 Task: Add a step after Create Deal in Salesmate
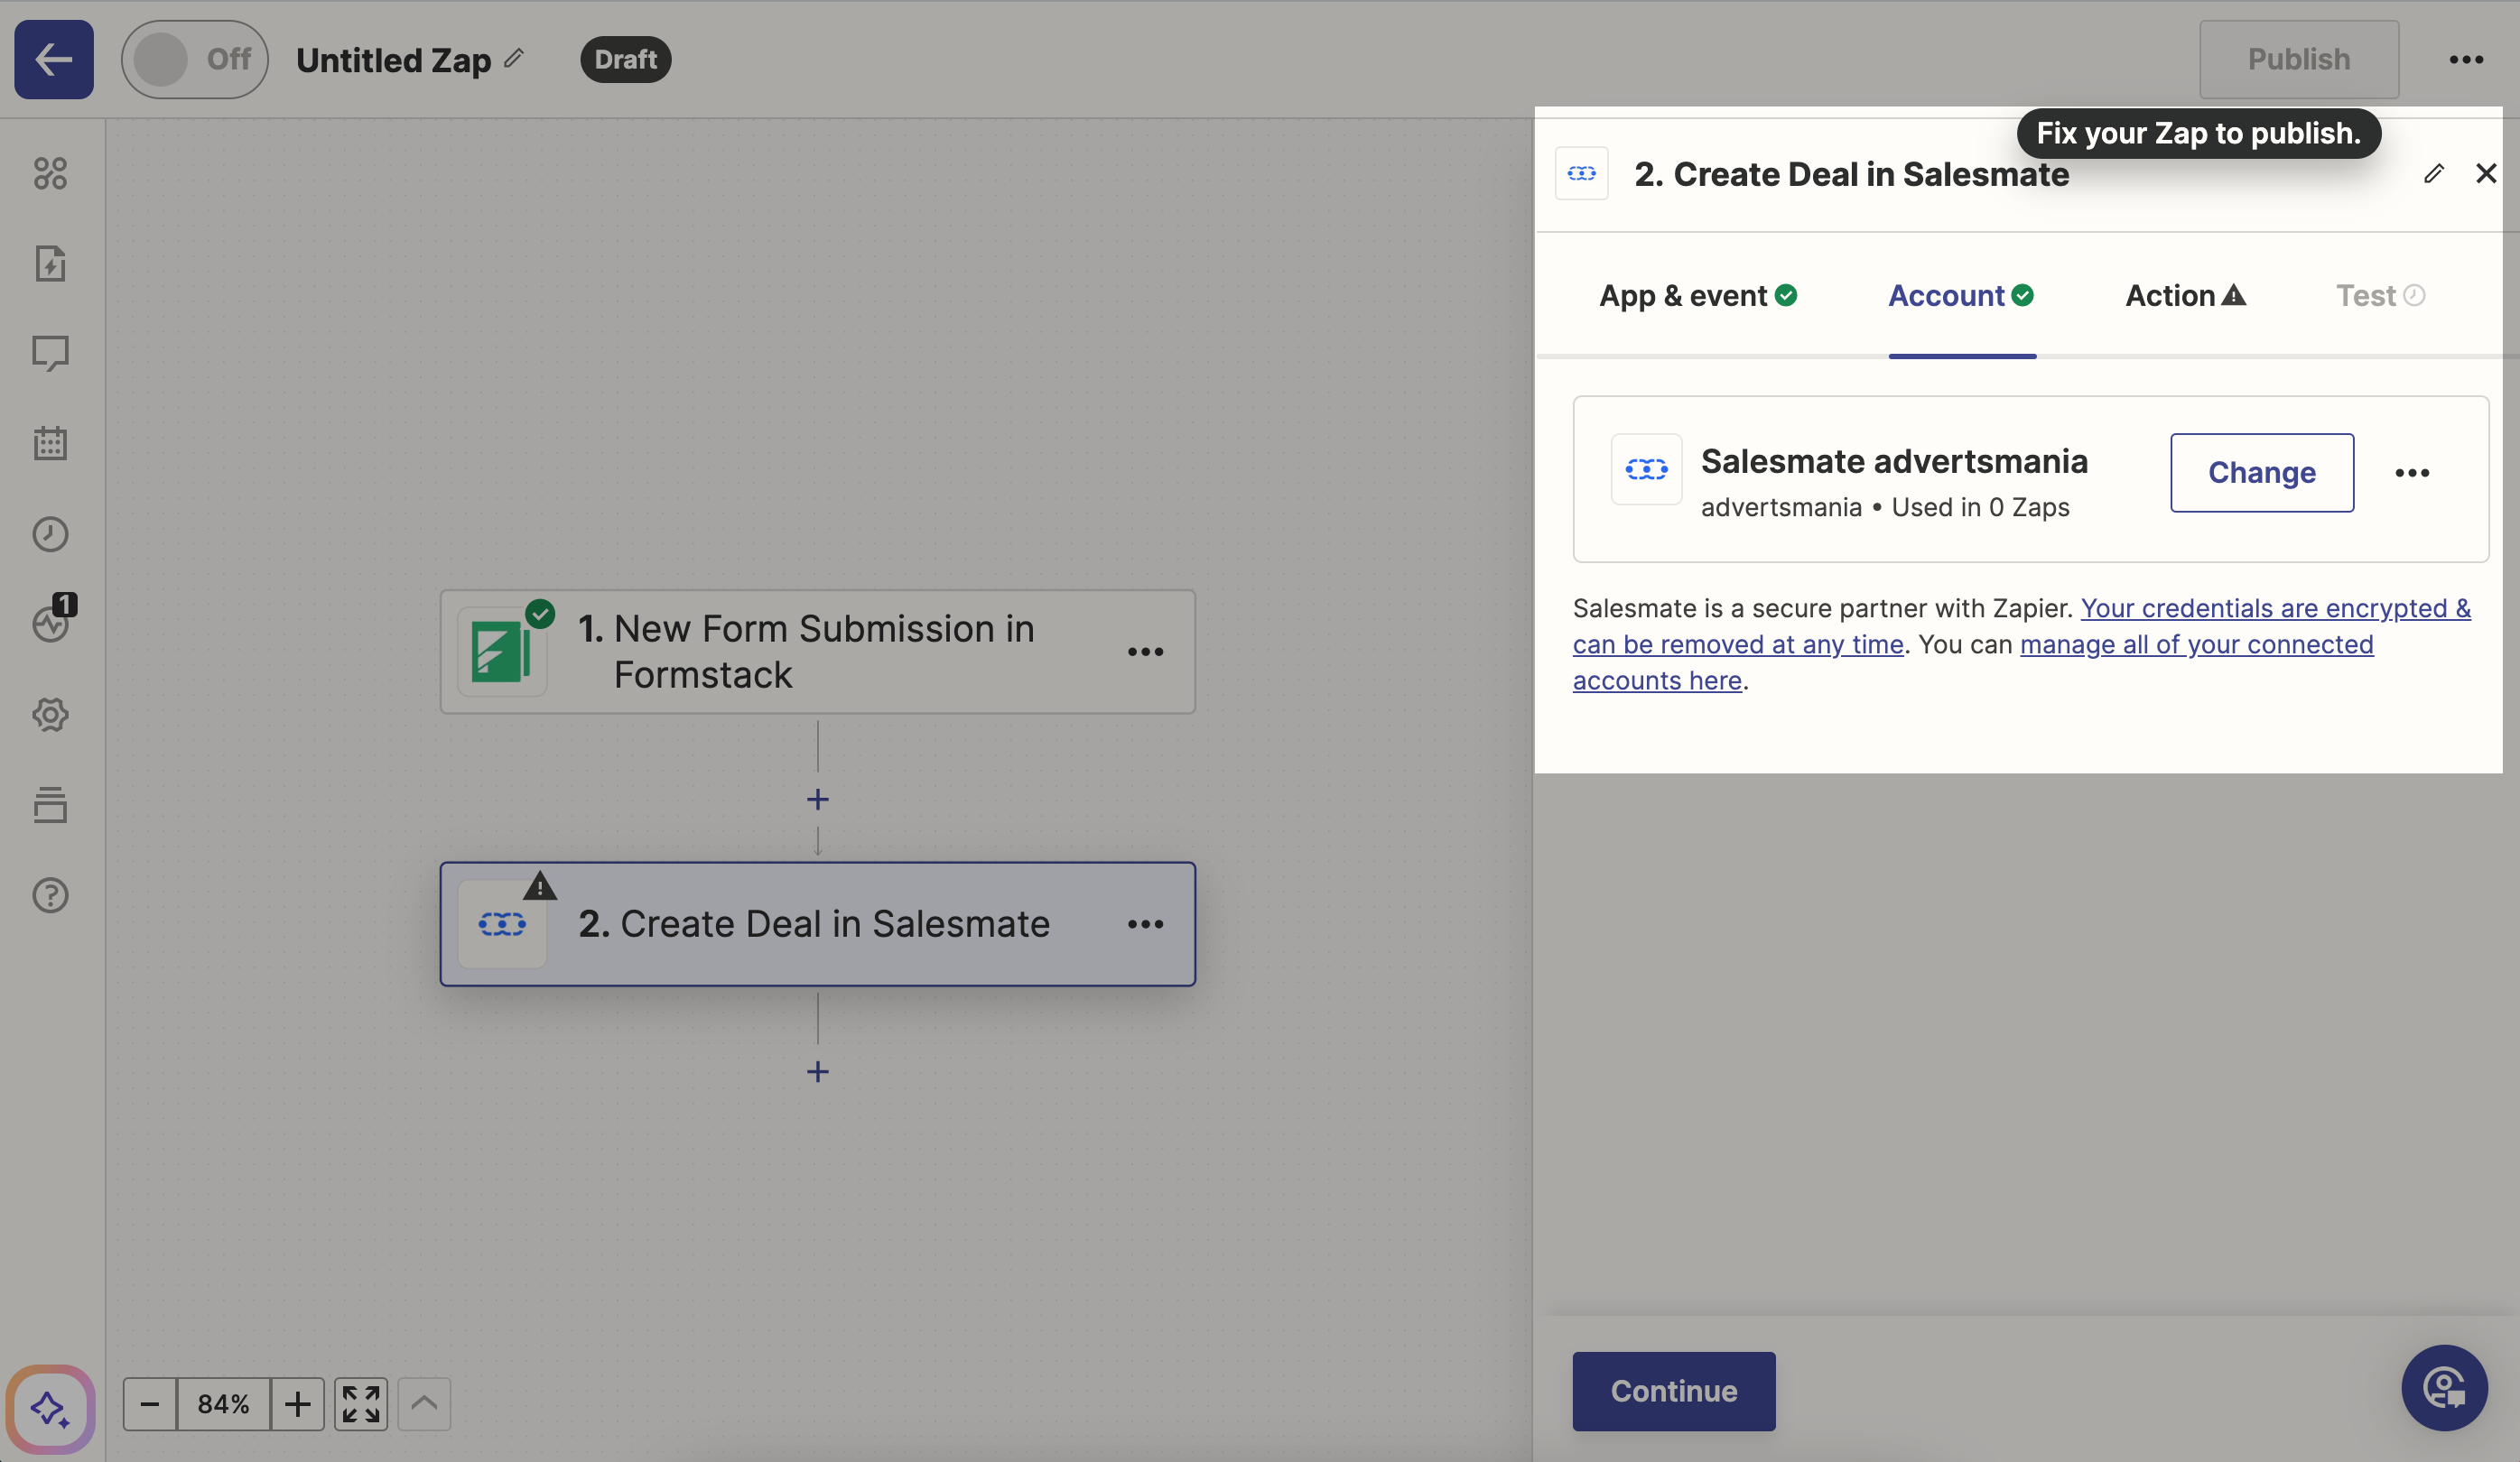click(x=817, y=1070)
